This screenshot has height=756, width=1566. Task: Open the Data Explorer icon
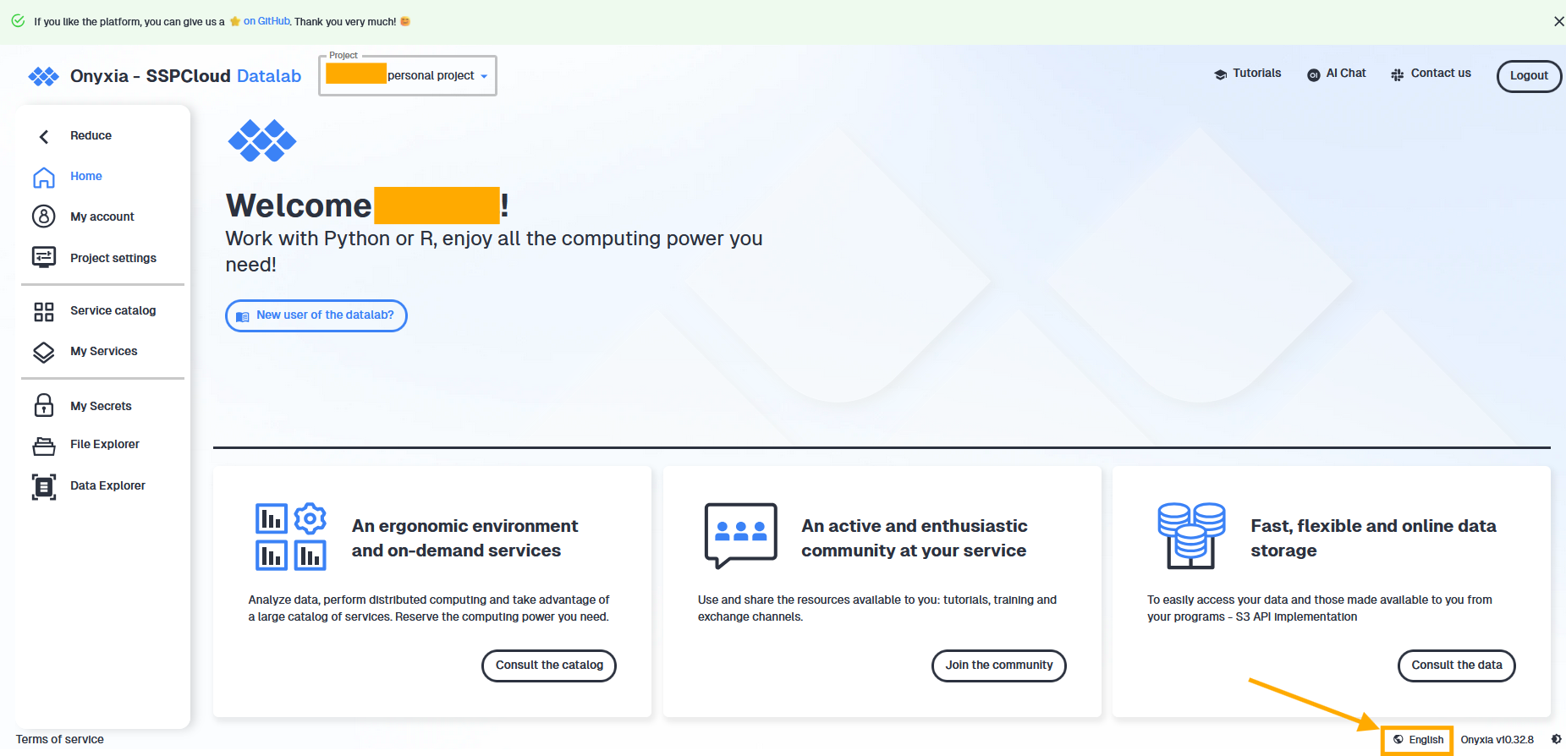44,486
